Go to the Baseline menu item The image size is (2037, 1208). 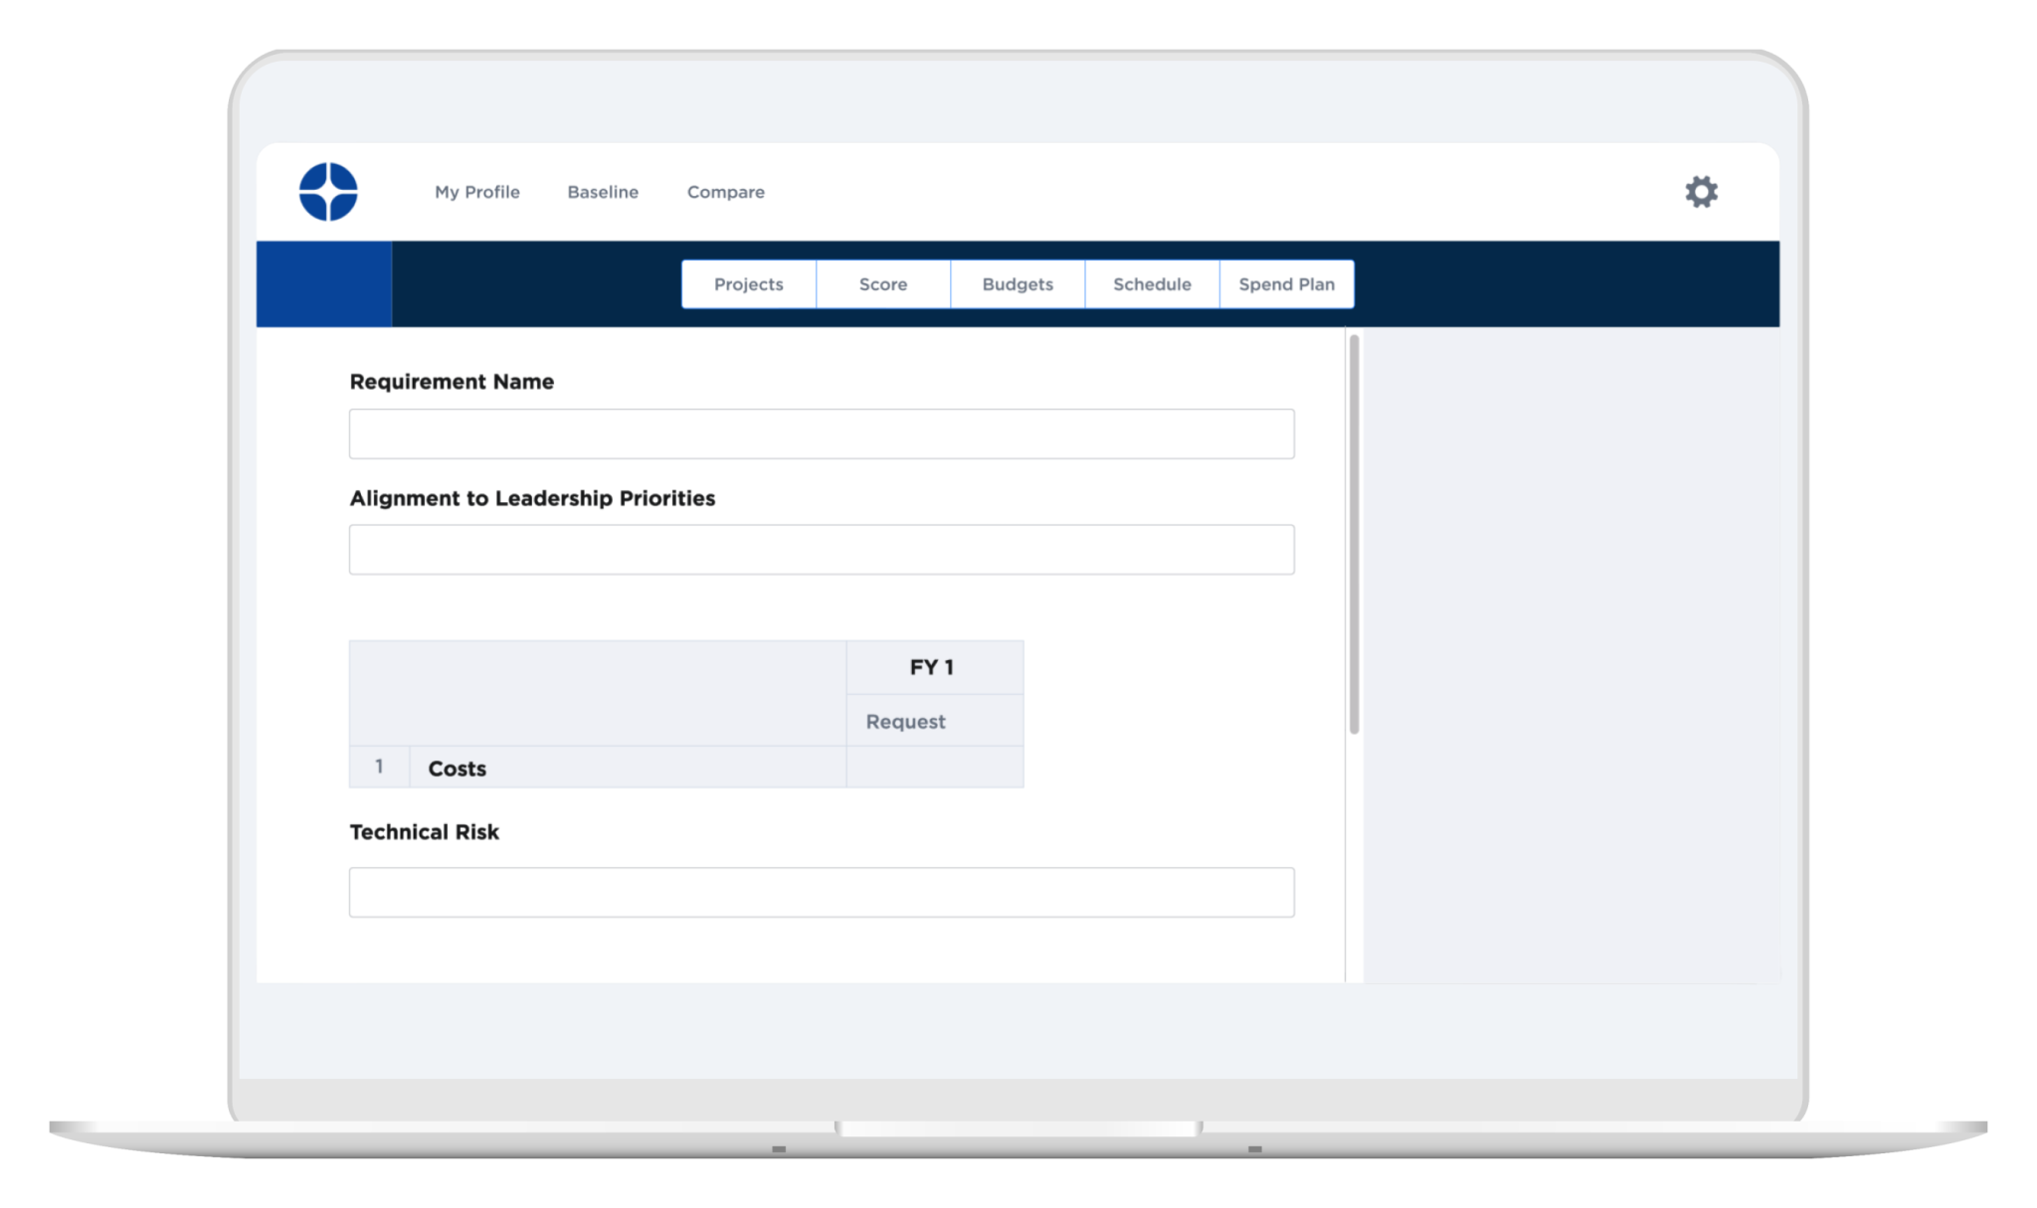[x=603, y=192]
